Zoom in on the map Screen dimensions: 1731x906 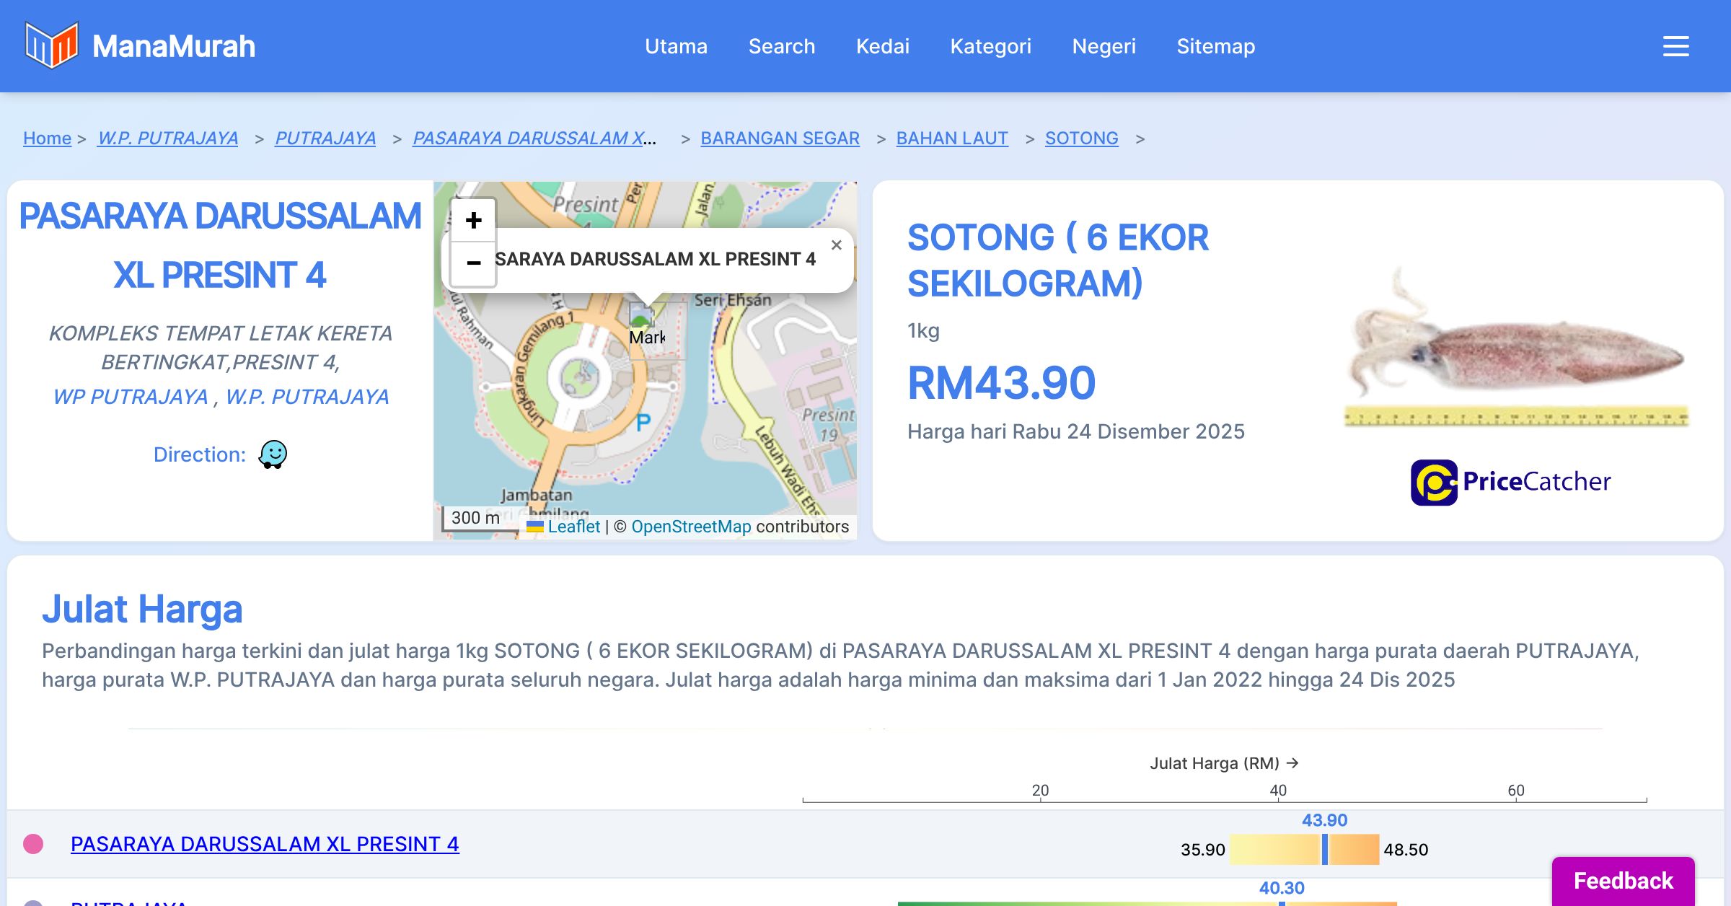point(473,220)
